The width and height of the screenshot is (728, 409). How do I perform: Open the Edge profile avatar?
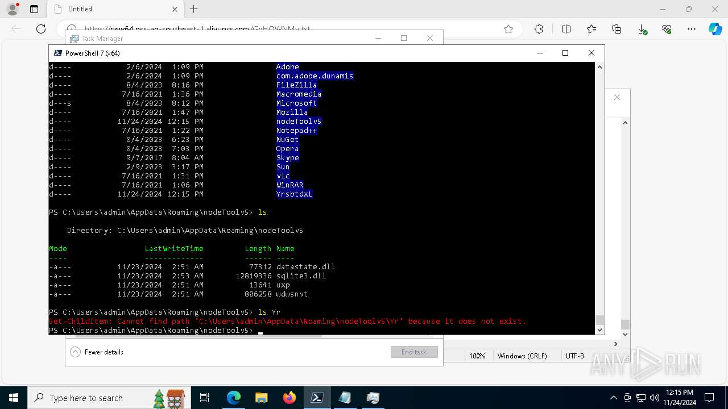[x=13, y=9]
